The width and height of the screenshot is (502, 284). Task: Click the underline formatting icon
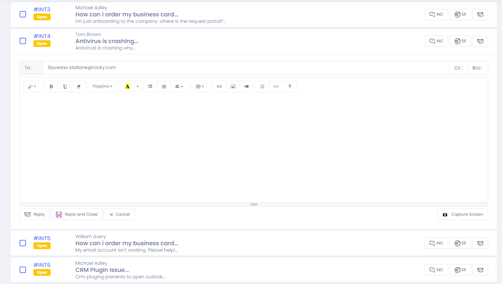(65, 86)
